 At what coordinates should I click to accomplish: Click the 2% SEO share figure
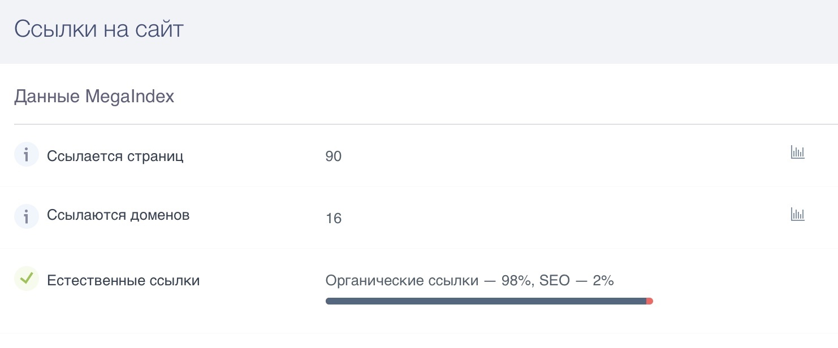tap(603, 281)
